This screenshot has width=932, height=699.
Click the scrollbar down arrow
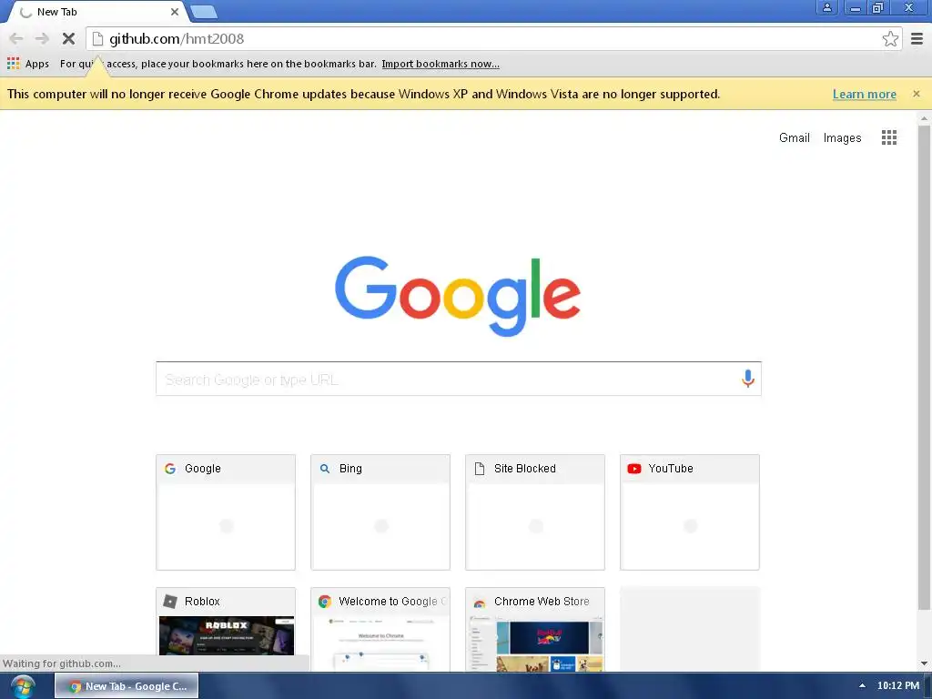pyautogui.click(x=924, y=664)
